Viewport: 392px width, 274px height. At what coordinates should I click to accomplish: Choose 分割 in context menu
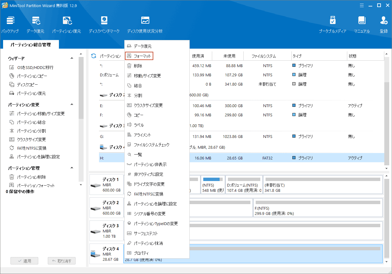157,95
